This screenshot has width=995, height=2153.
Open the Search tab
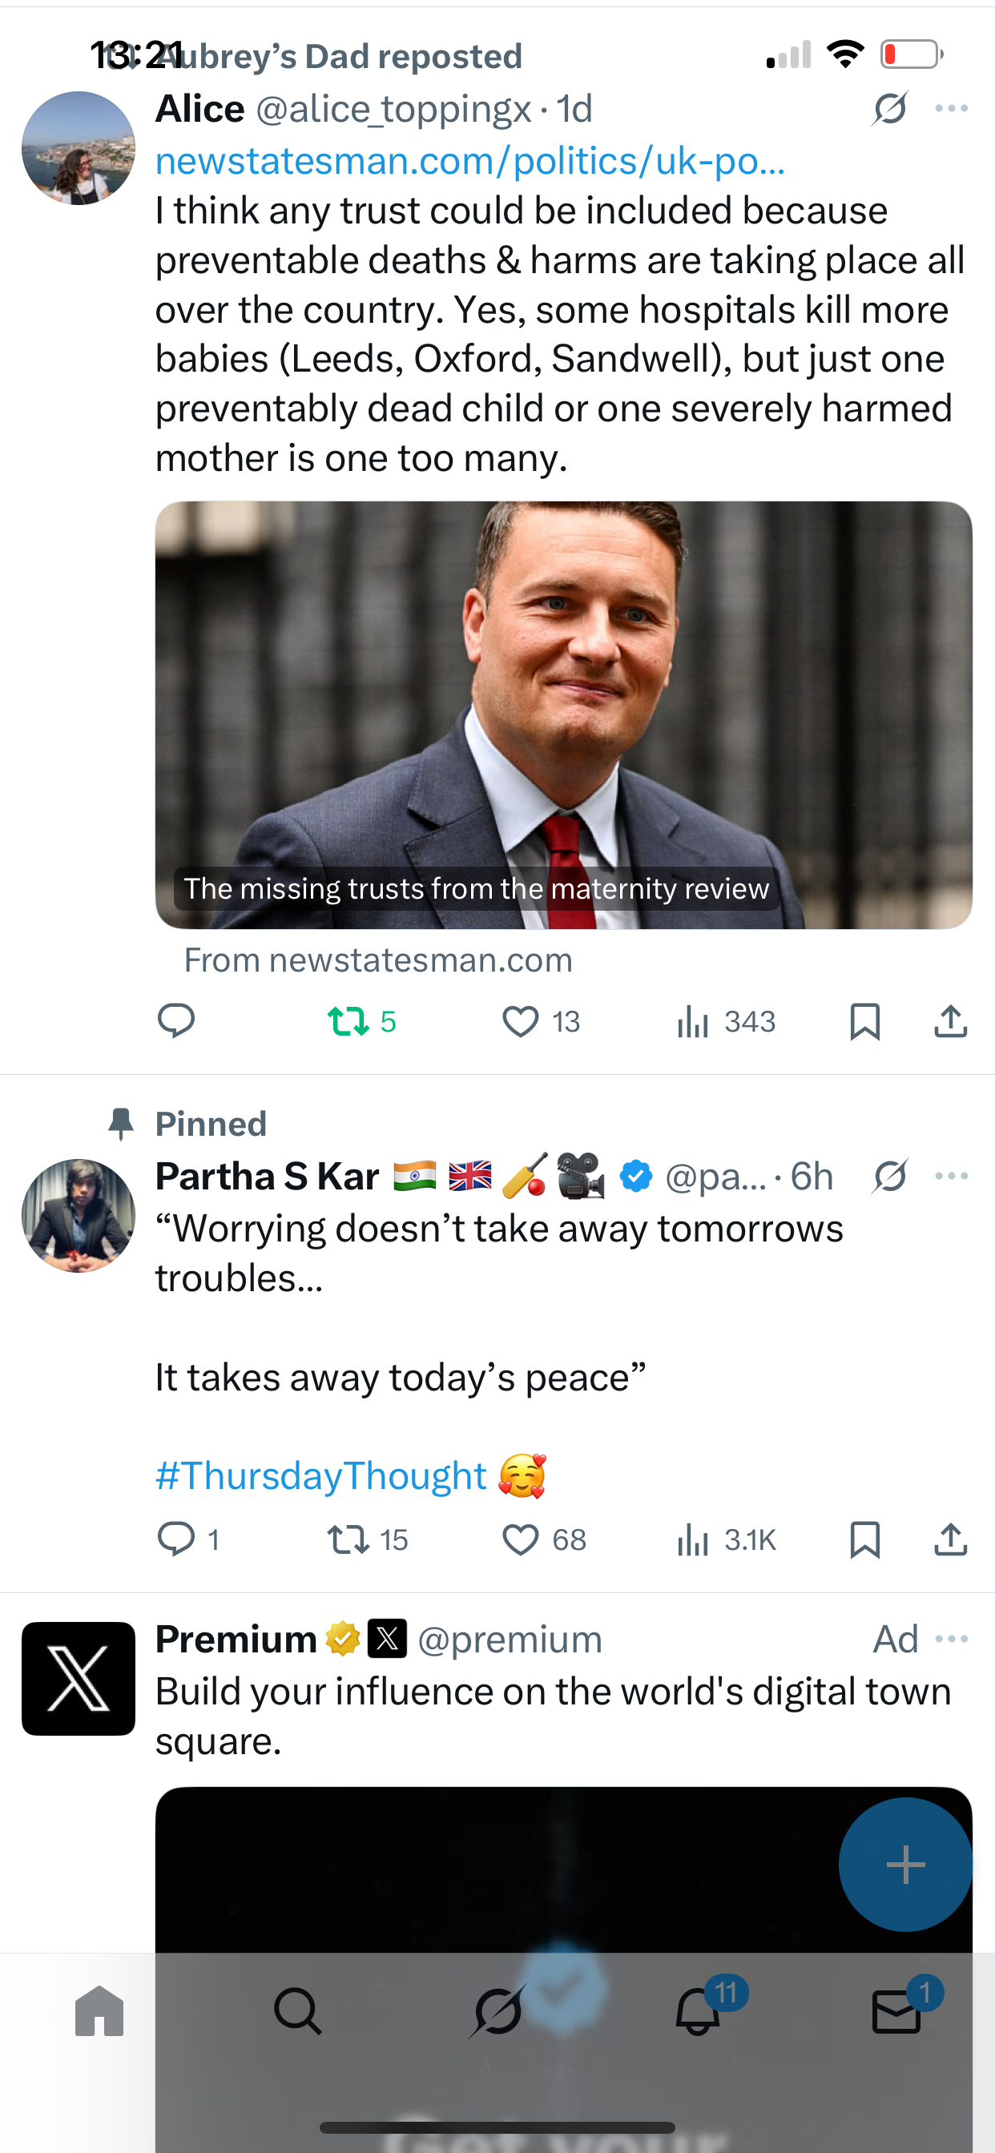pos(298,2010)
